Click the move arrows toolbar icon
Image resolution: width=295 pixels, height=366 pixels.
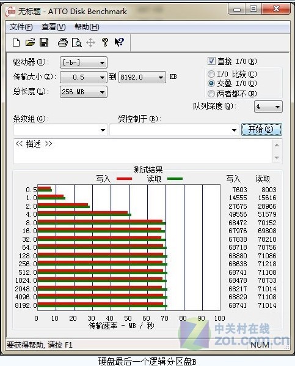click(90, 43)
